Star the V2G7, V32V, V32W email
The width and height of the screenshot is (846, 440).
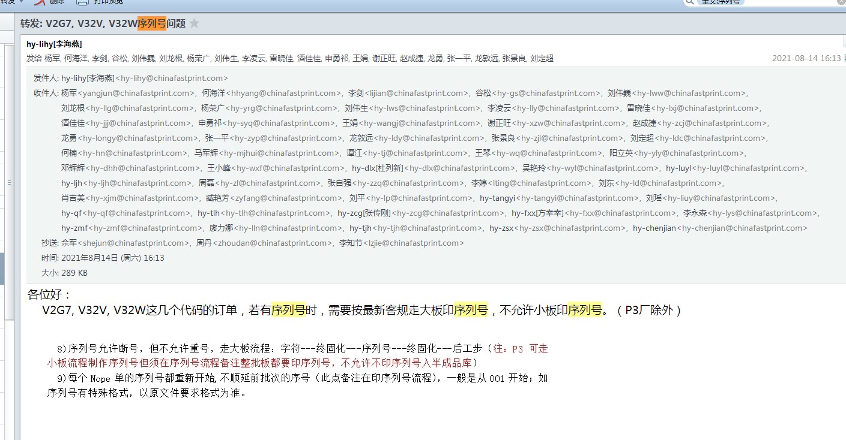tap(194, 23)
